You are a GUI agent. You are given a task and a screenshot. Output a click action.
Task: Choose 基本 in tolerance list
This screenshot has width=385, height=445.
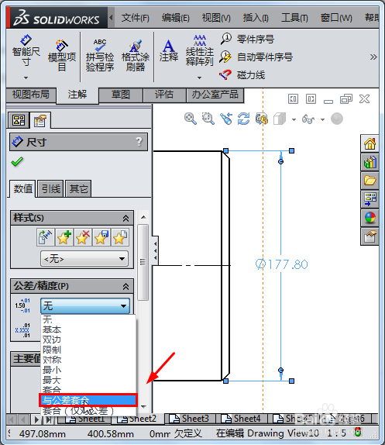click(88, 329)
